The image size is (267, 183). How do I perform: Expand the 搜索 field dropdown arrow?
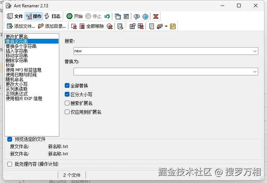(x=255, y=51)
